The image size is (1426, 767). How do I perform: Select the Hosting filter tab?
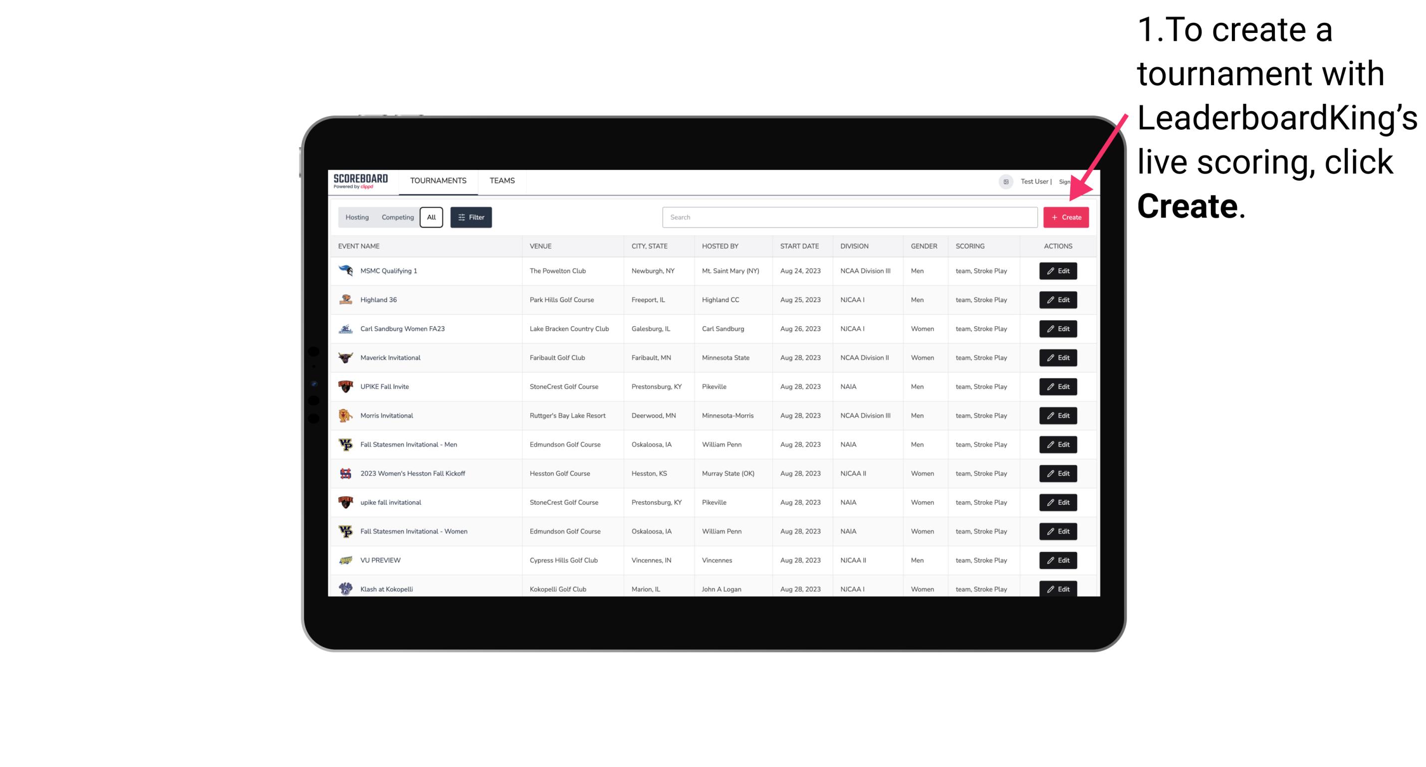tap(357, 217)
